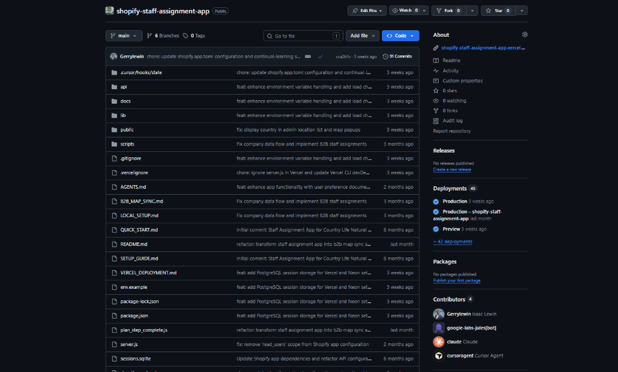The image size is (618, 372).
Task: Click Create a new release
Action: click(x=452, y=169)
